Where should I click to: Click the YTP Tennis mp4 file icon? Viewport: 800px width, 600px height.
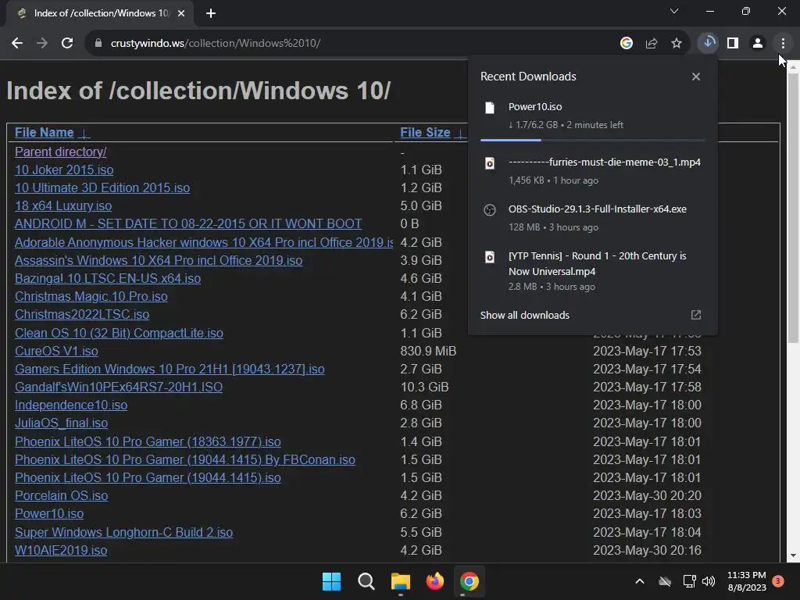coord(490,256)
